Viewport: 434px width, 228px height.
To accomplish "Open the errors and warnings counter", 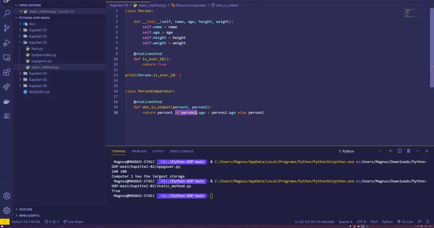I will tap(52, 221).
